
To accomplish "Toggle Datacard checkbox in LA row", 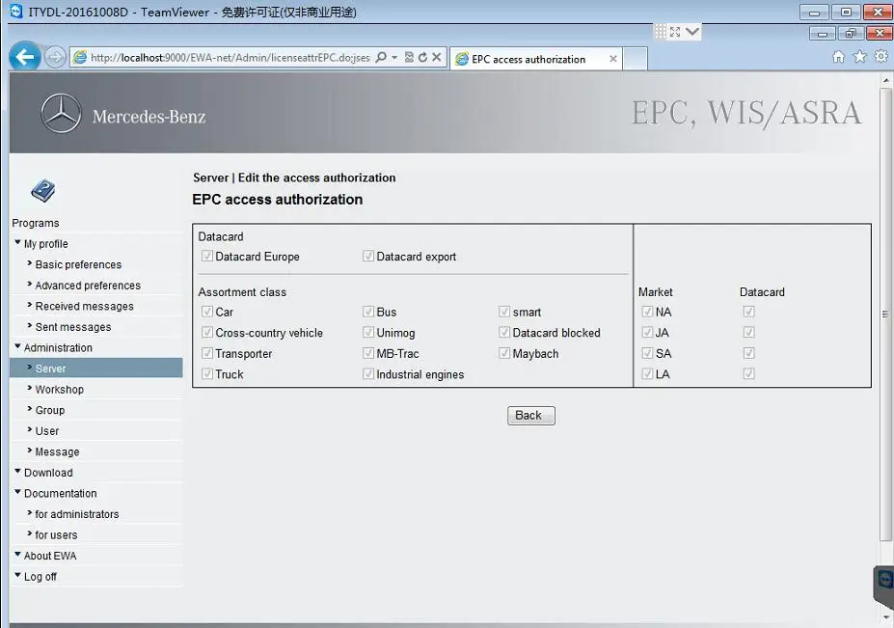I will coord(748,373).
